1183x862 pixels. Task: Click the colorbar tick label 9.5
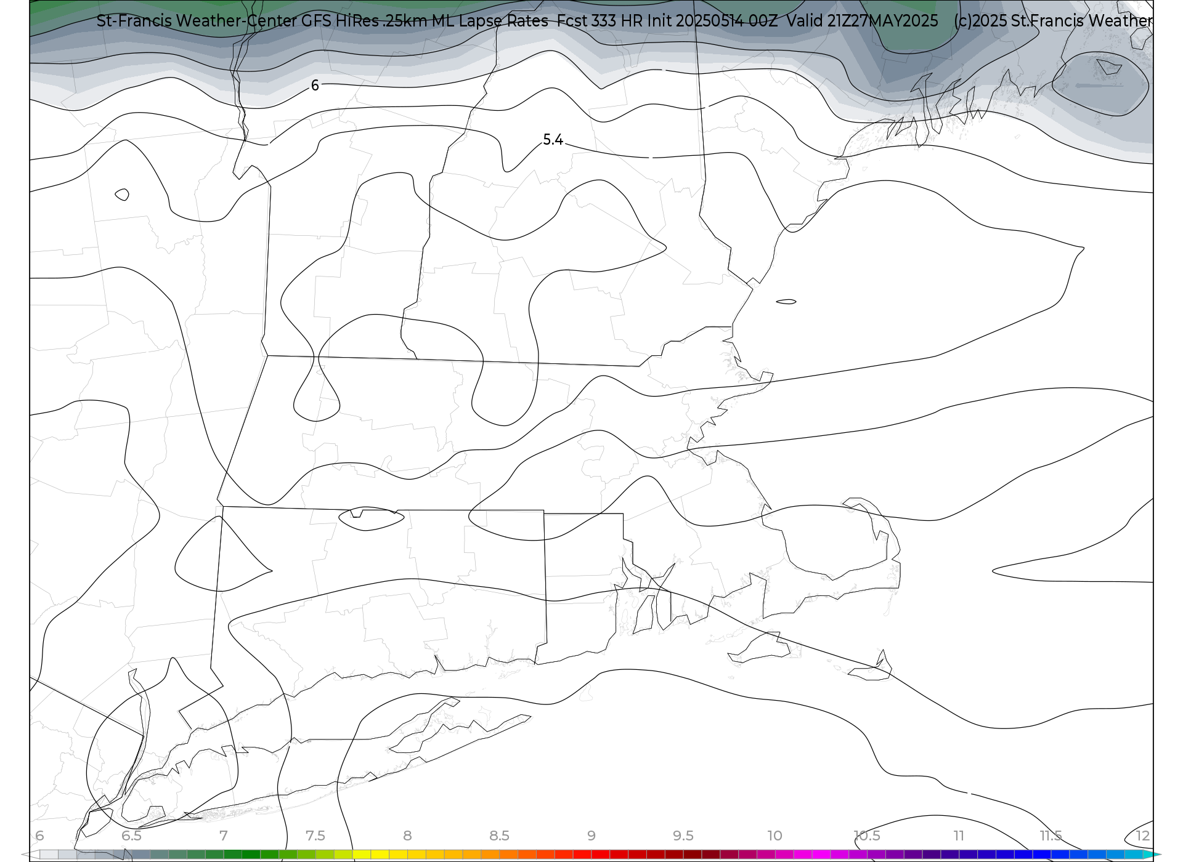tap(683, 836)
